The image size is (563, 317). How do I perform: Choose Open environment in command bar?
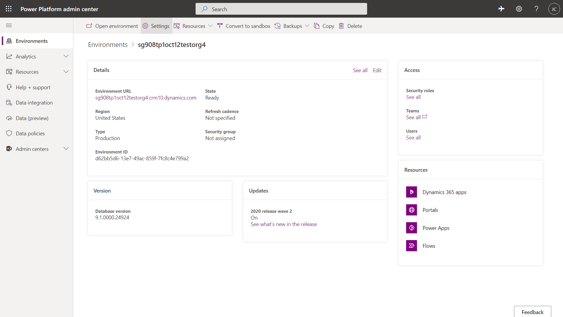112,26
